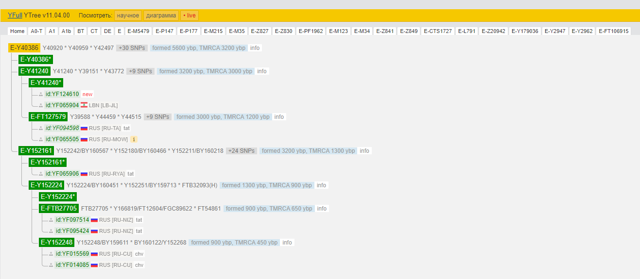Open the E-FTB27705 branch node
The width and height of the screenshot is (640, 279).
coord(59,208)
